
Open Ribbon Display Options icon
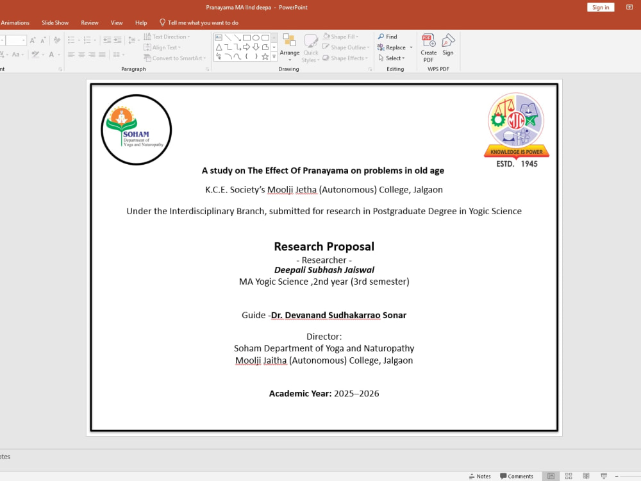coord(629,7)
